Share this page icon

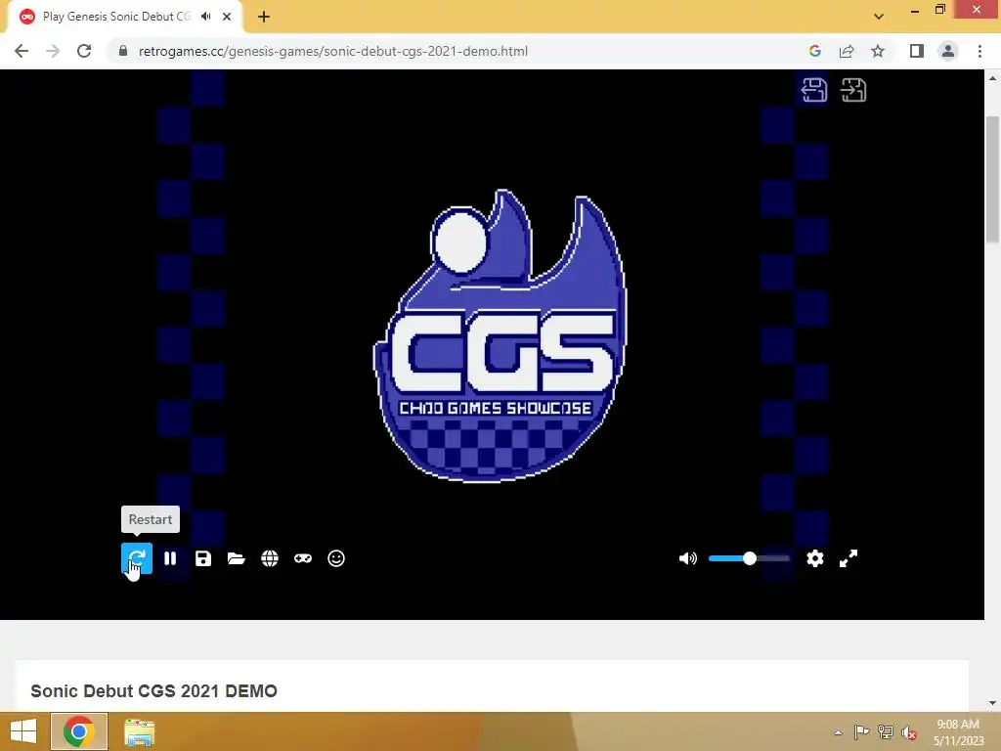[x=847, y=51]
